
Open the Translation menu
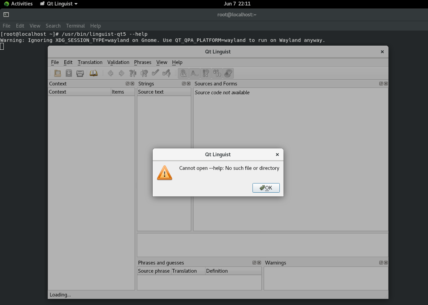[90, 62]
